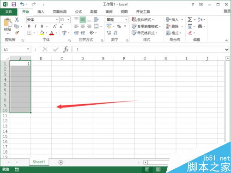
Task: Open 套用表格格式 table format menu
Action: click(146, 26)
